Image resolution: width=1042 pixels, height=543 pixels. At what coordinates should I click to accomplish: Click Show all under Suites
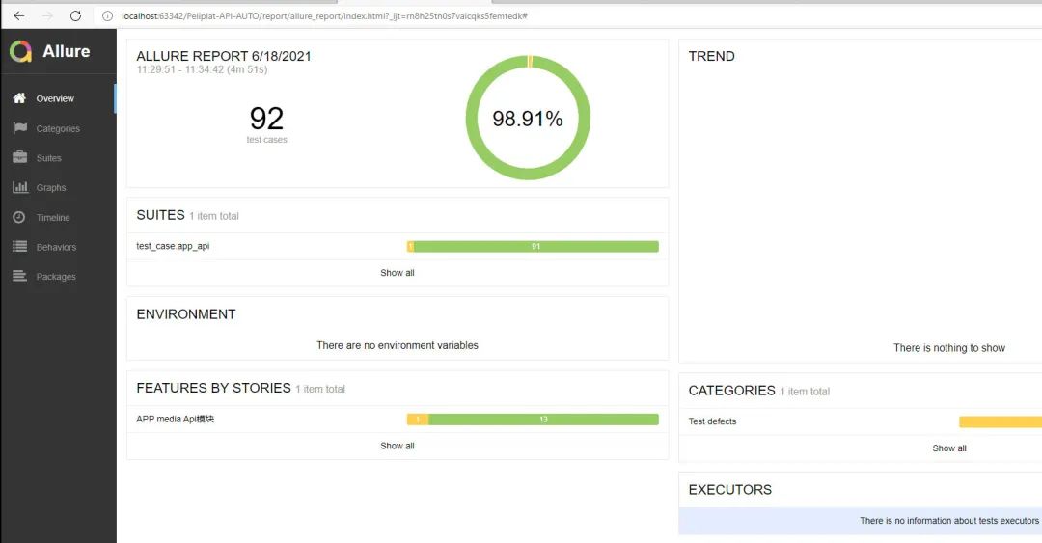point(398,273)
